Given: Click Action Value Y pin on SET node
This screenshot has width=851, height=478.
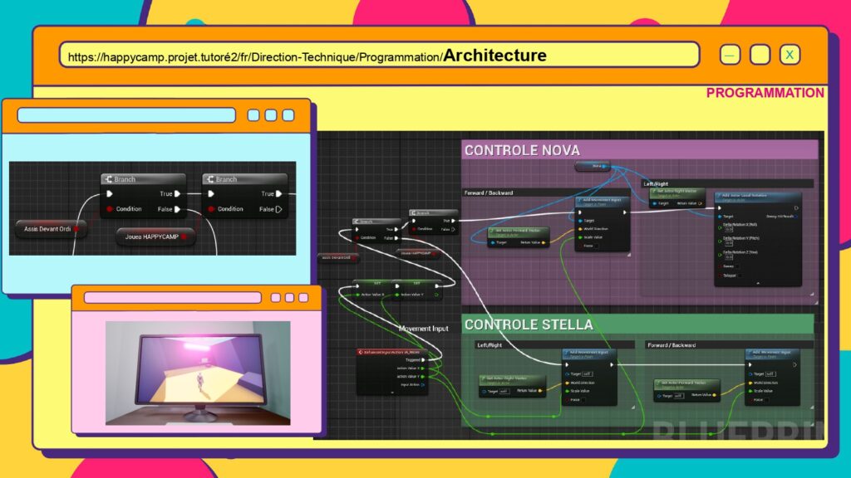Looking at the screenshot, I should point(397,295).
